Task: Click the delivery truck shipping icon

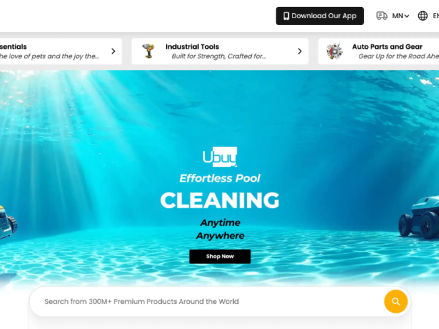Action: pyautogui.click(x=381, y=16)
